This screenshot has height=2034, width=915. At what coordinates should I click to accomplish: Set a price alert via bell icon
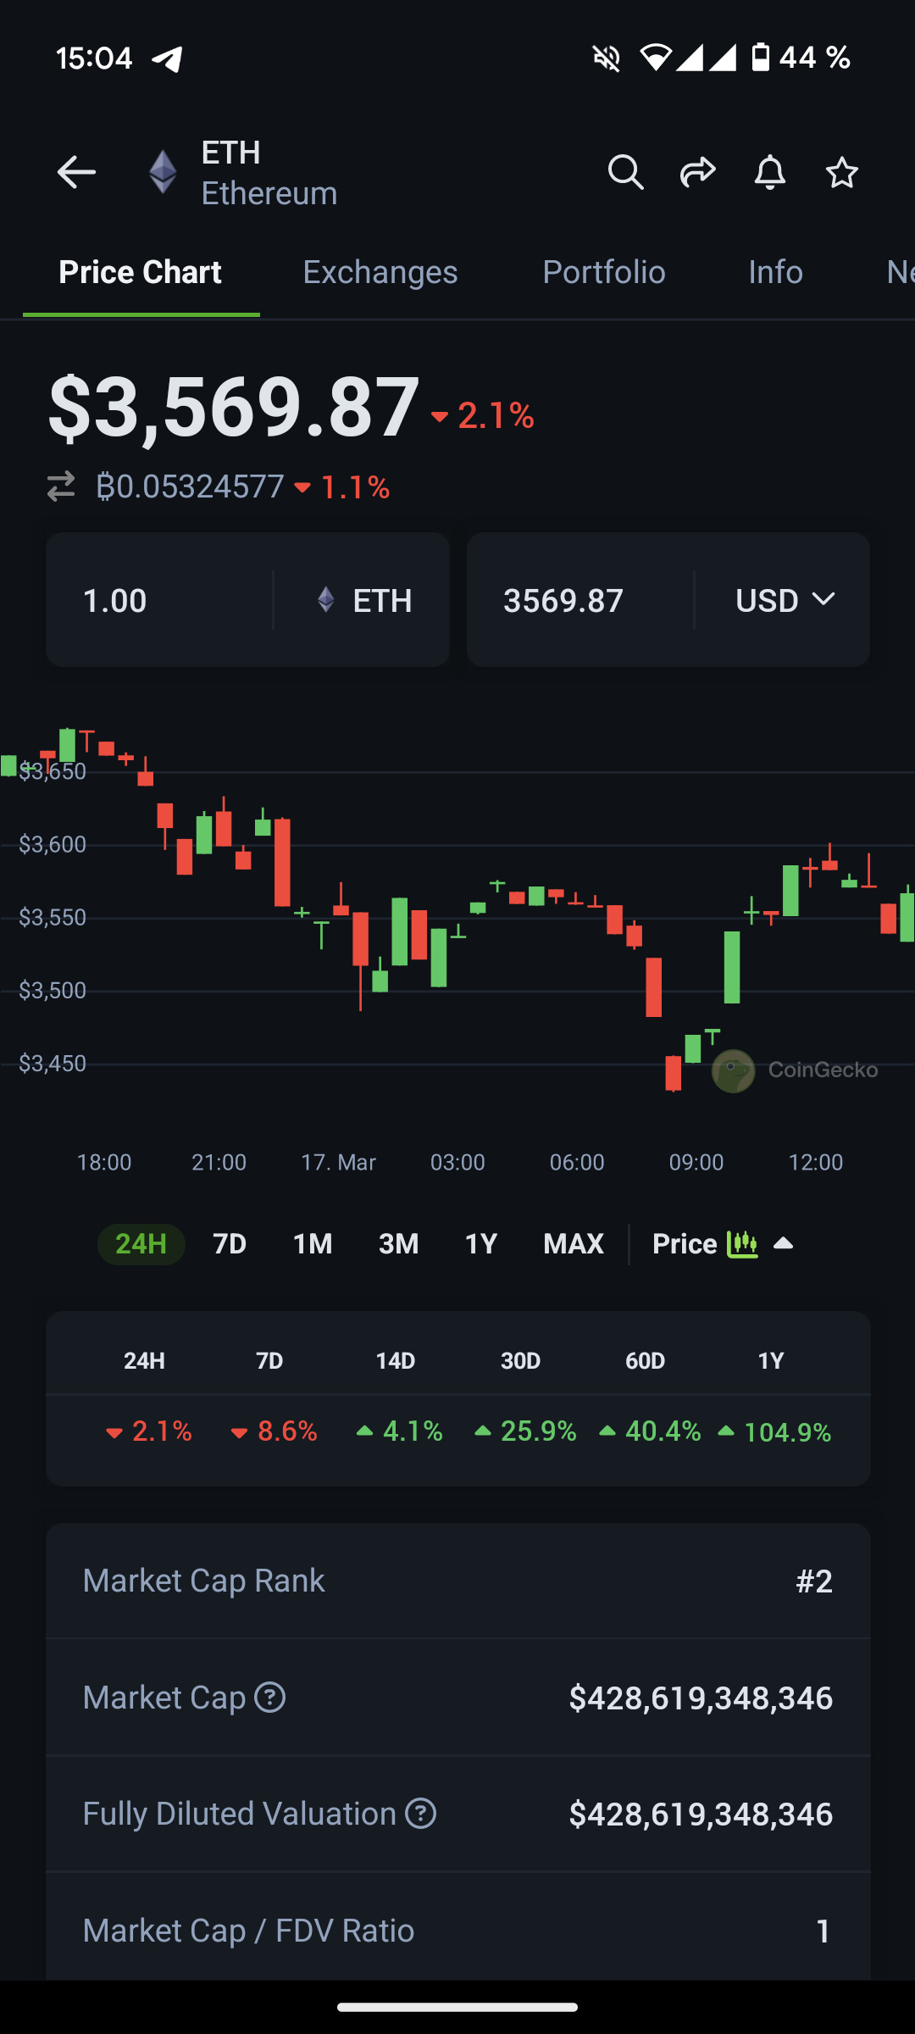769,173
